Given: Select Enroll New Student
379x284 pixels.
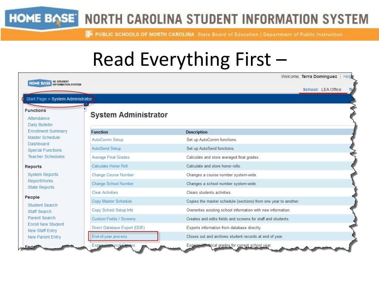Looking at the screenshot, I should [x=46, y=224].
